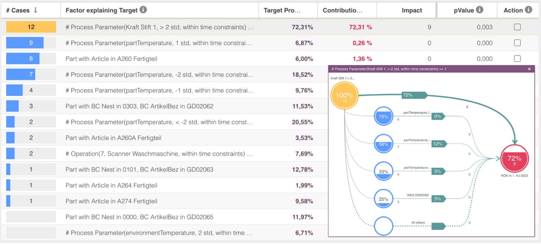This screenshot has width=541, height=244.
Task: Enable the checkbox for A260 Fertigteil row
Action: (x=517, y=59)
